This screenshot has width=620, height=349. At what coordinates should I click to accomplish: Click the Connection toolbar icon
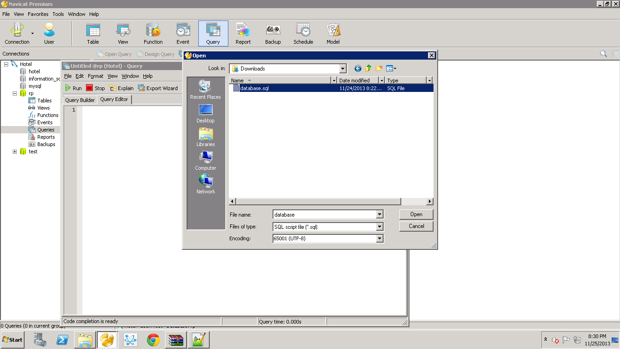pos(17,33)
